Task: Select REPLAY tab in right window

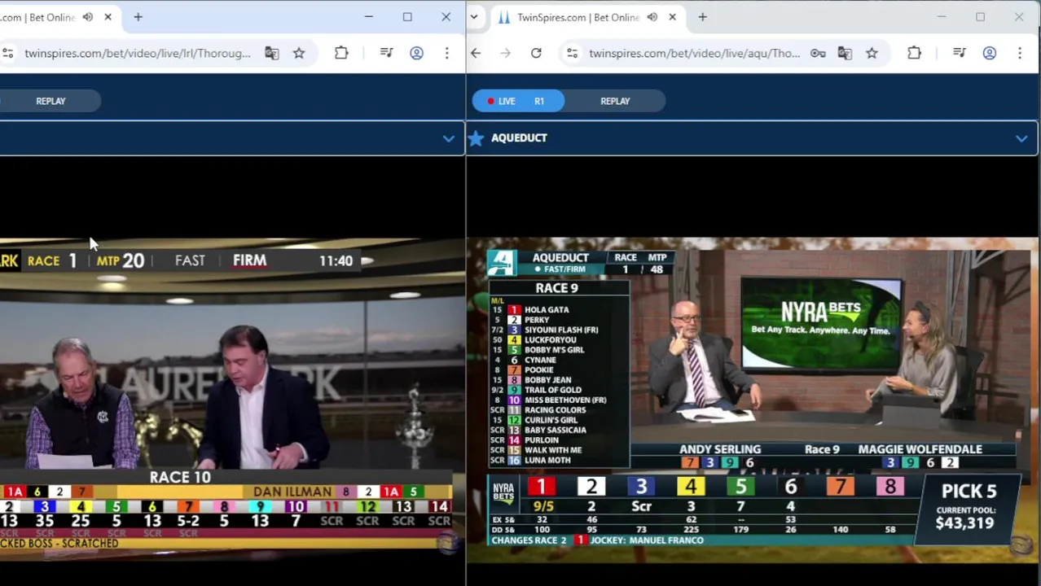Action: point(615,101)
